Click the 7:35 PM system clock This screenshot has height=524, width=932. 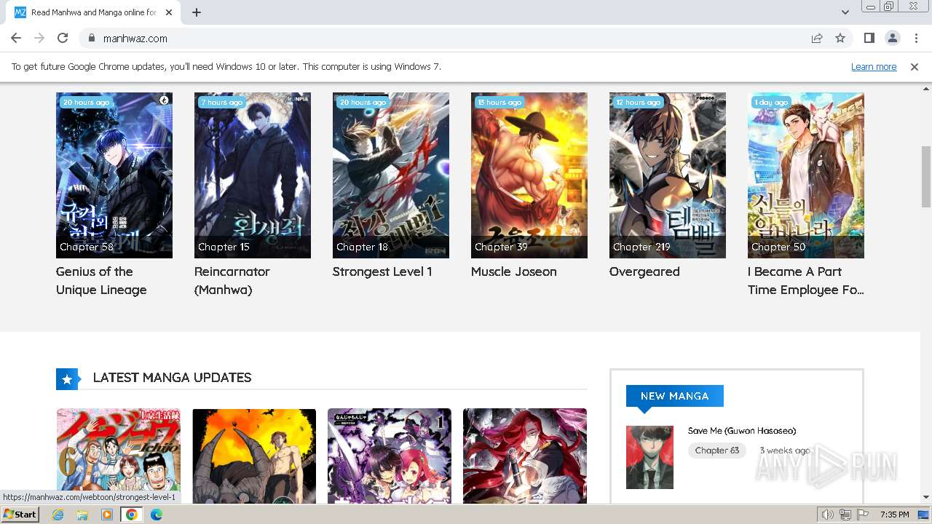[894, 515]
